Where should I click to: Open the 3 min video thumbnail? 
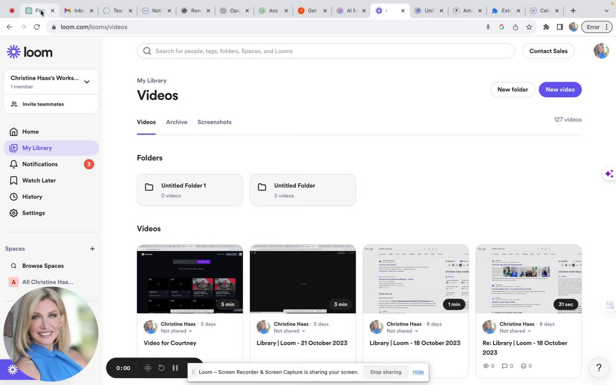(x=303, y=279)
